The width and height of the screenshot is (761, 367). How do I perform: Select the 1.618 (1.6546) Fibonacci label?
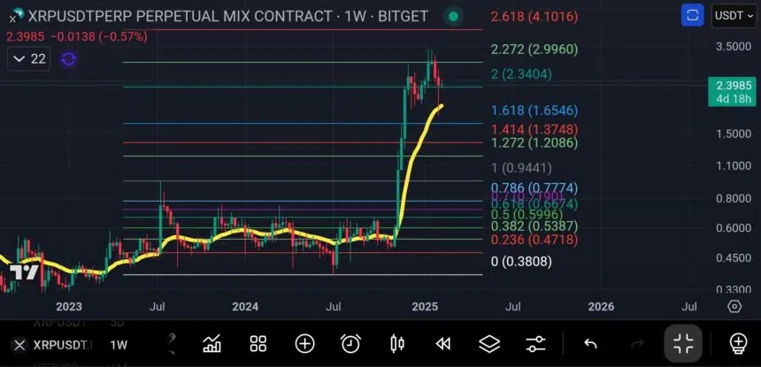(x=534, y=111)
